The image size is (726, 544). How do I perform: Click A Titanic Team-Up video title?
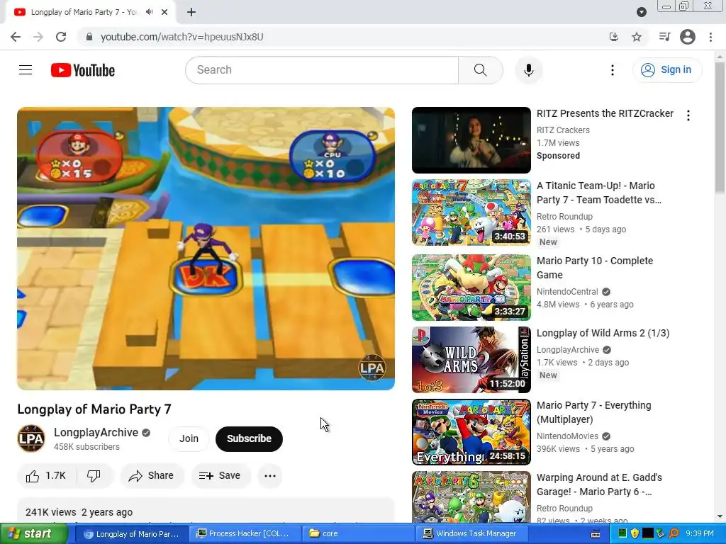coord(598,193)
